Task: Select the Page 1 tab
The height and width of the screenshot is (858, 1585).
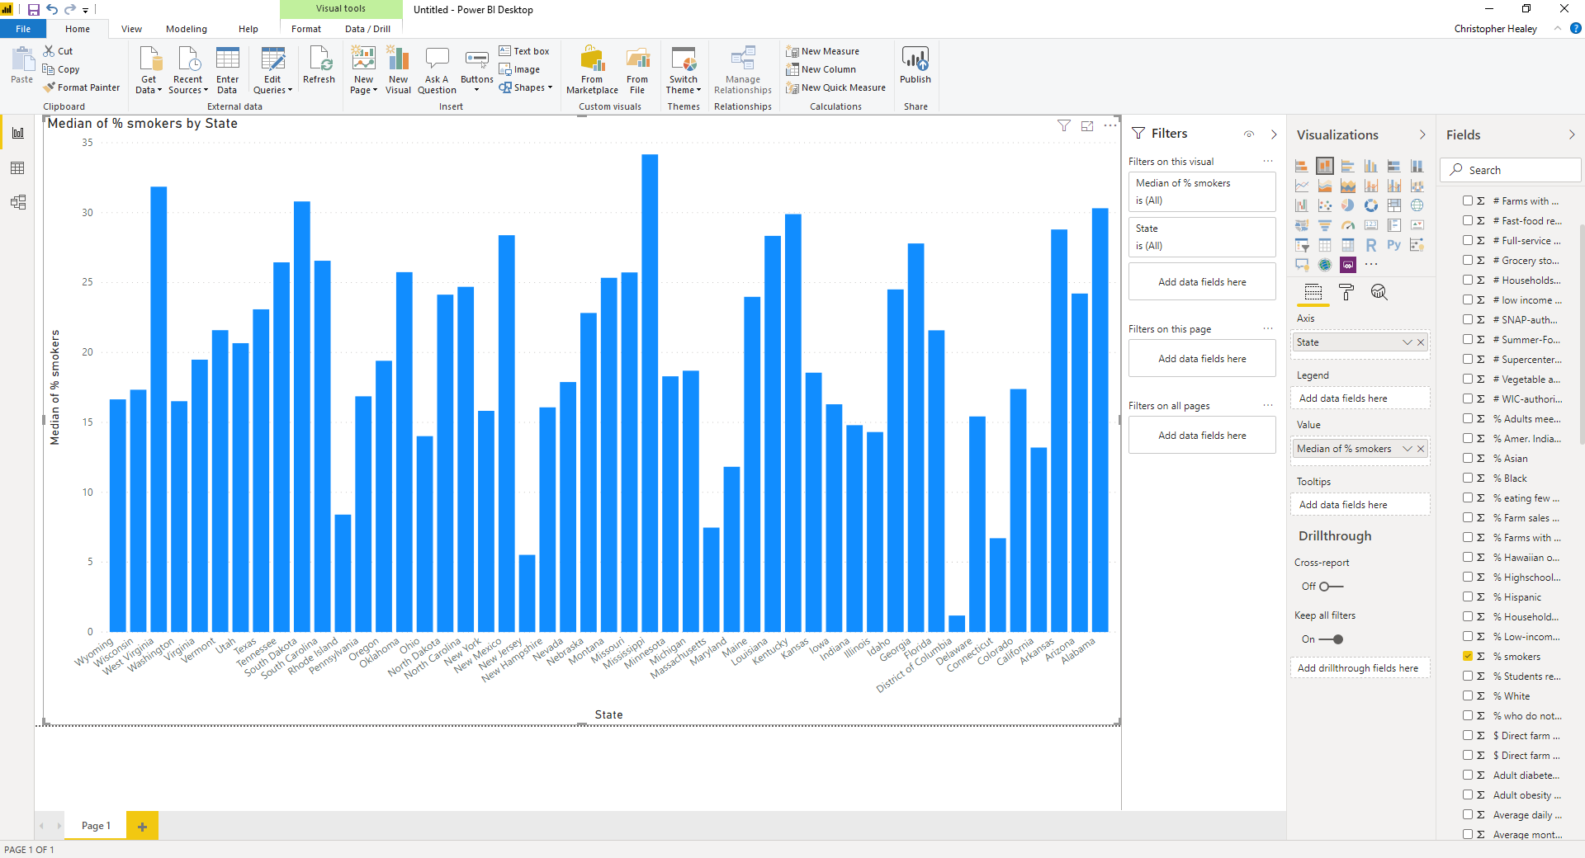Action: 96,826
